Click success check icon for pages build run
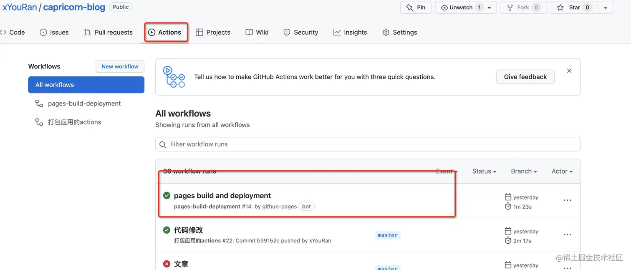 coord(167,196)
